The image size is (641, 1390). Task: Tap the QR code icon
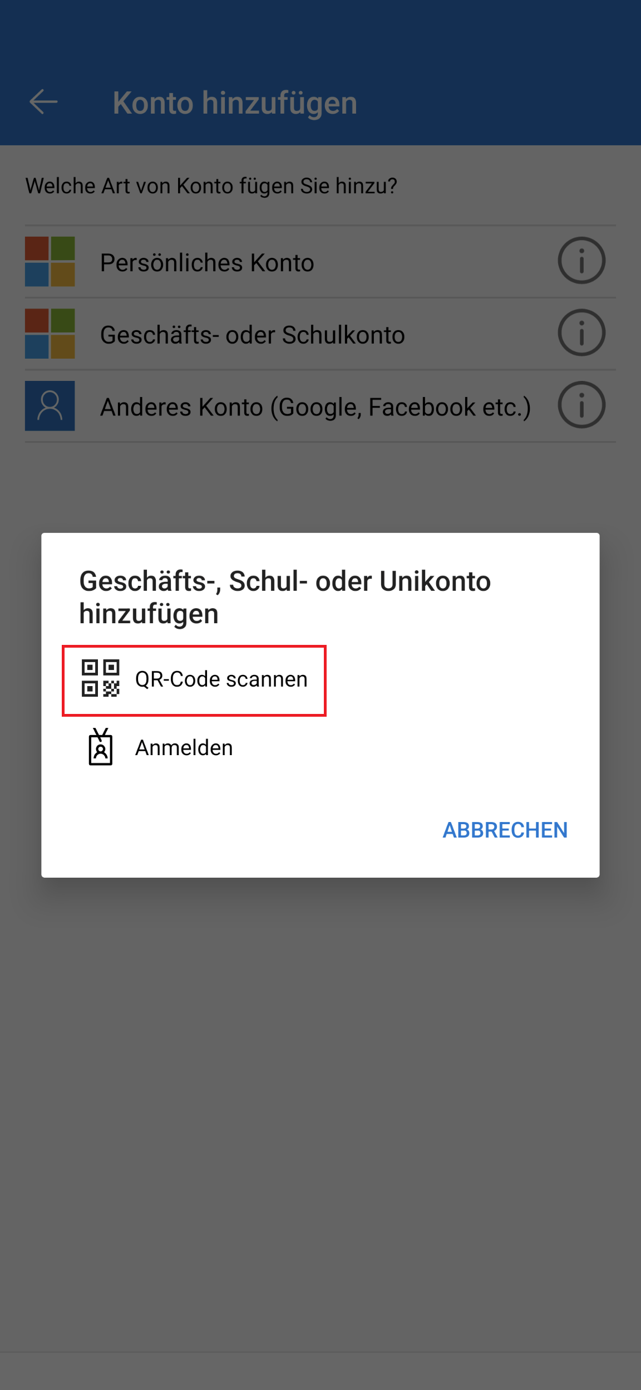(101, 678)
